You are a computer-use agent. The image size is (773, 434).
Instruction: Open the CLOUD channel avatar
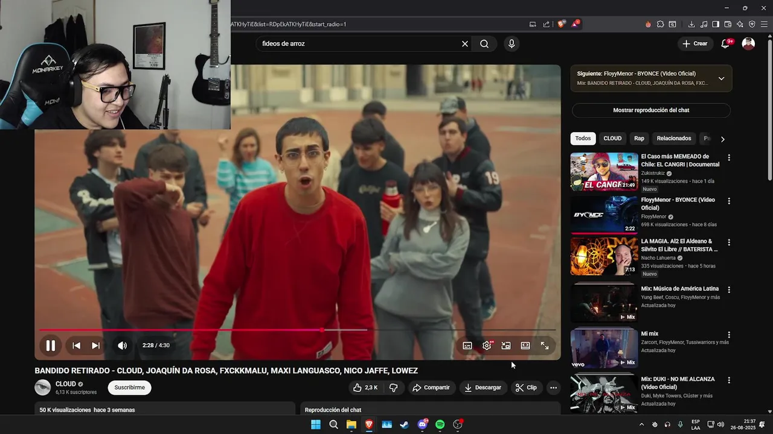click(43, 388)
